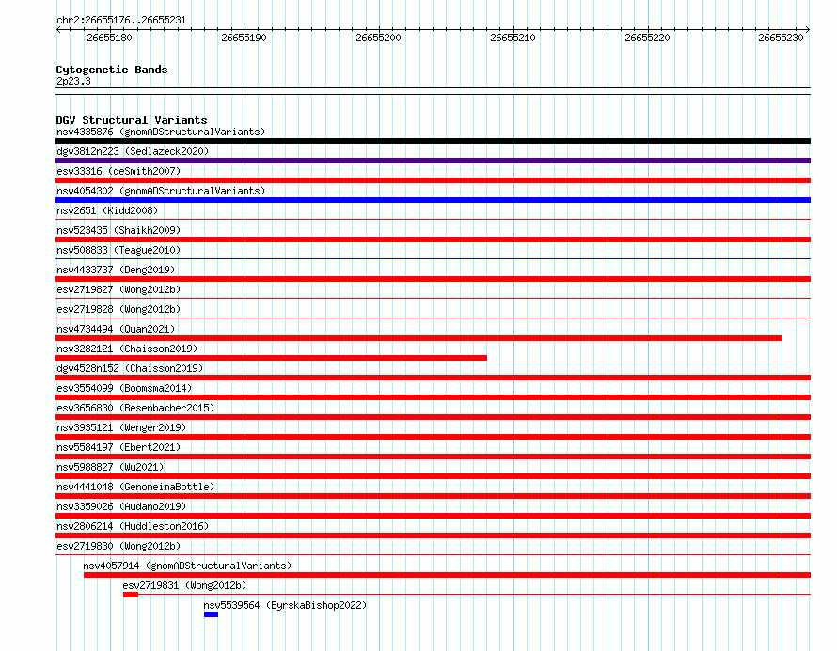Click nsv5988827 (Wu2021) label
This screenshot has width=837, height=651.
point(110,467)
